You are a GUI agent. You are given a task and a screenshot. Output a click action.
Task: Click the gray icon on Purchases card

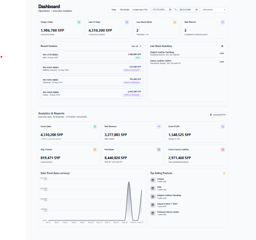coord(159,150)
